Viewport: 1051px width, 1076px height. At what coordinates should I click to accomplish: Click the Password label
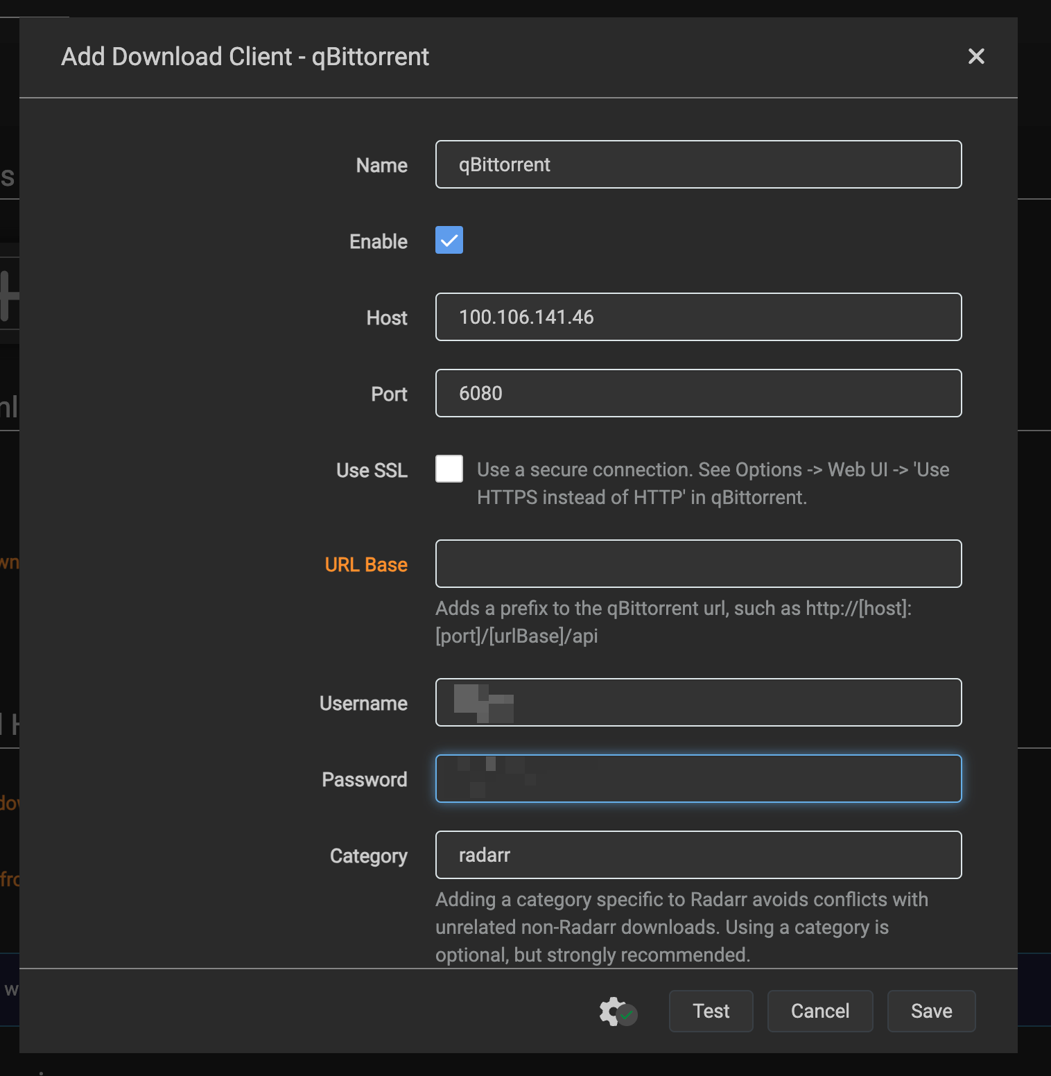[365, 779]
